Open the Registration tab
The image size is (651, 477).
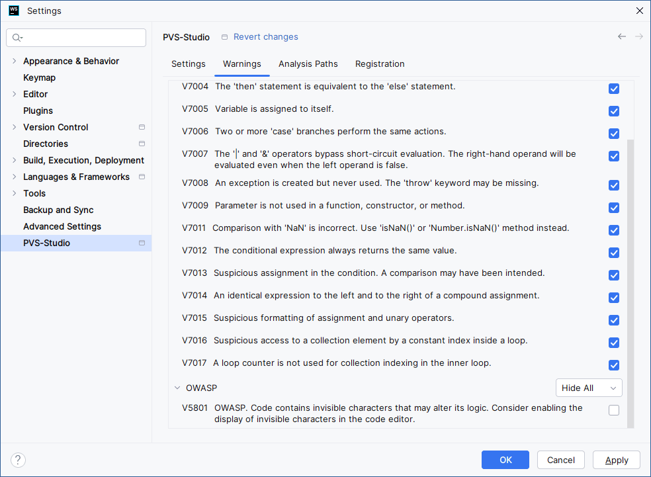[380, 64]
